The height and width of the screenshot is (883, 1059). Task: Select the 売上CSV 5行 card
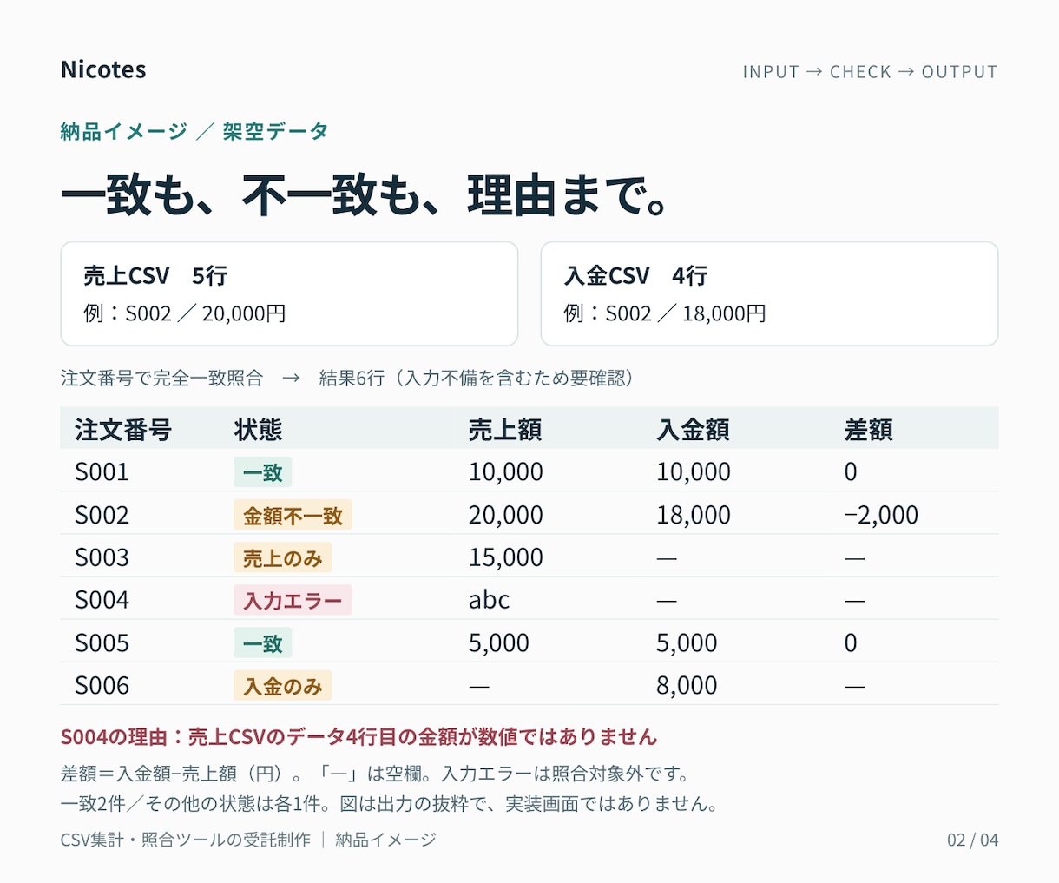(x=289, y=293)
